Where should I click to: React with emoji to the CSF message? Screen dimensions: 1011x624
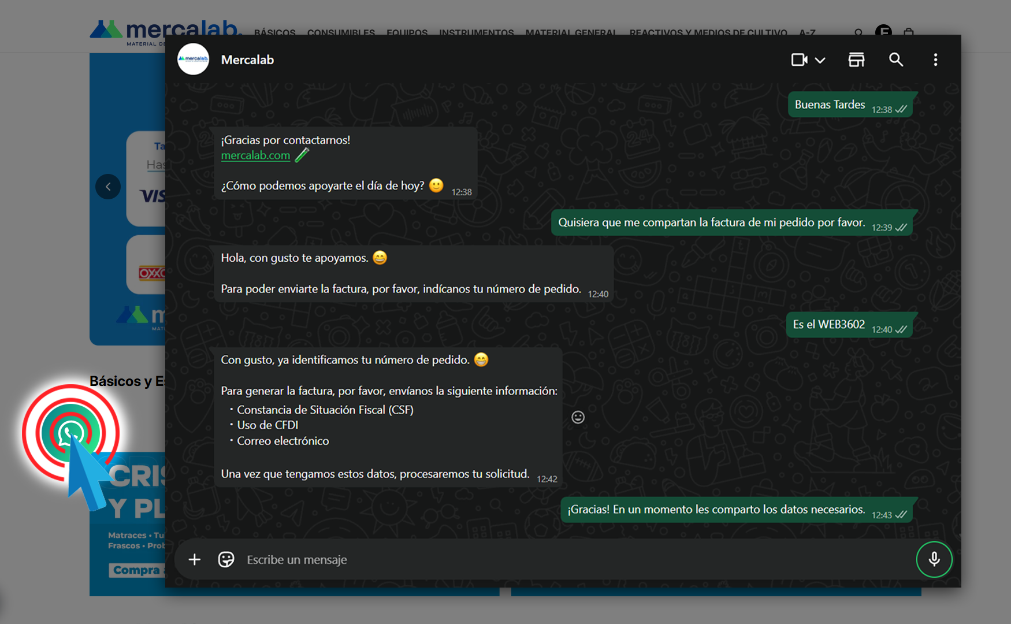click(x=578, y=417)
